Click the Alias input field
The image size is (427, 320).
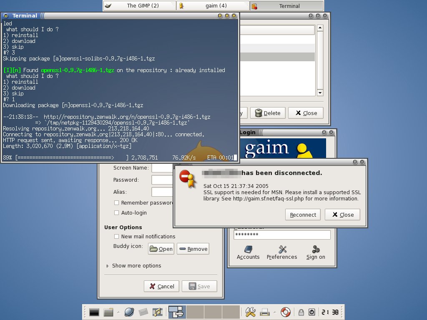pos(162,192)
